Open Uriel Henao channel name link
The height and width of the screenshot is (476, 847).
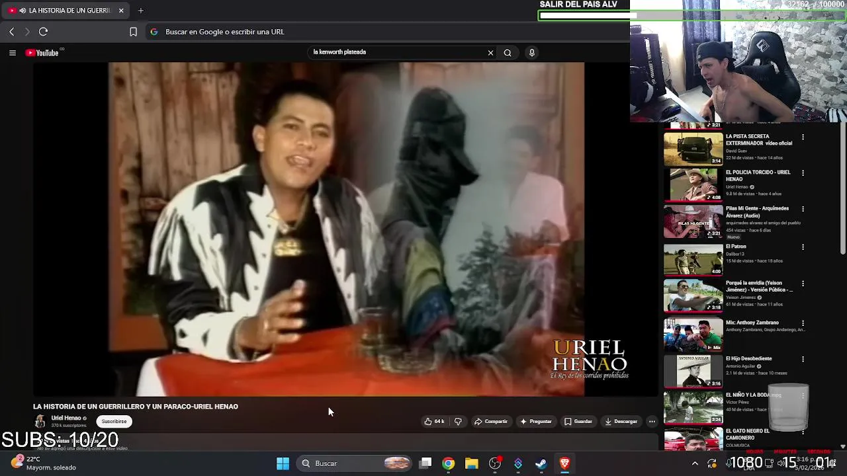pos(66,418)
